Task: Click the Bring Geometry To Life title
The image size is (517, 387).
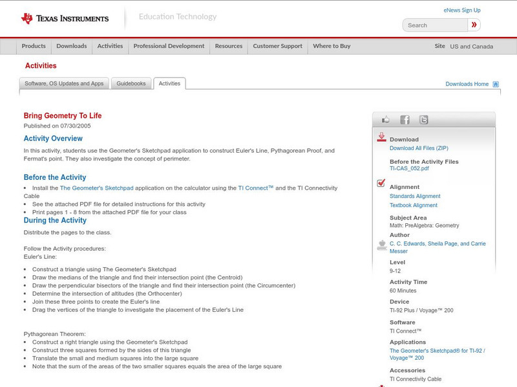Action: (x=63, y=116)
